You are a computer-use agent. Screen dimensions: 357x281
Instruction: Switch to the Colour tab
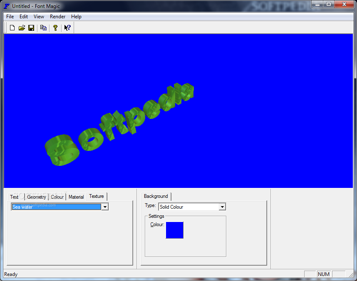pos(57,197)
